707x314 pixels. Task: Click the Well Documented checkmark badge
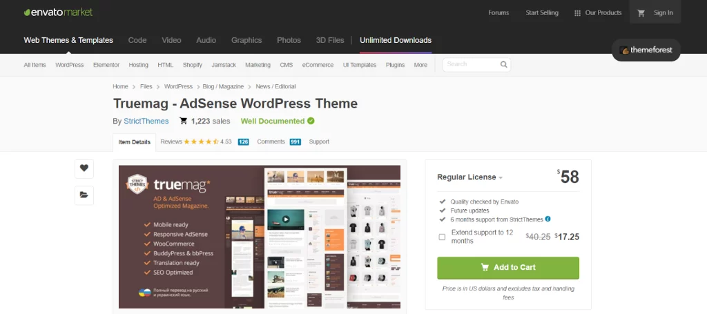311,121
